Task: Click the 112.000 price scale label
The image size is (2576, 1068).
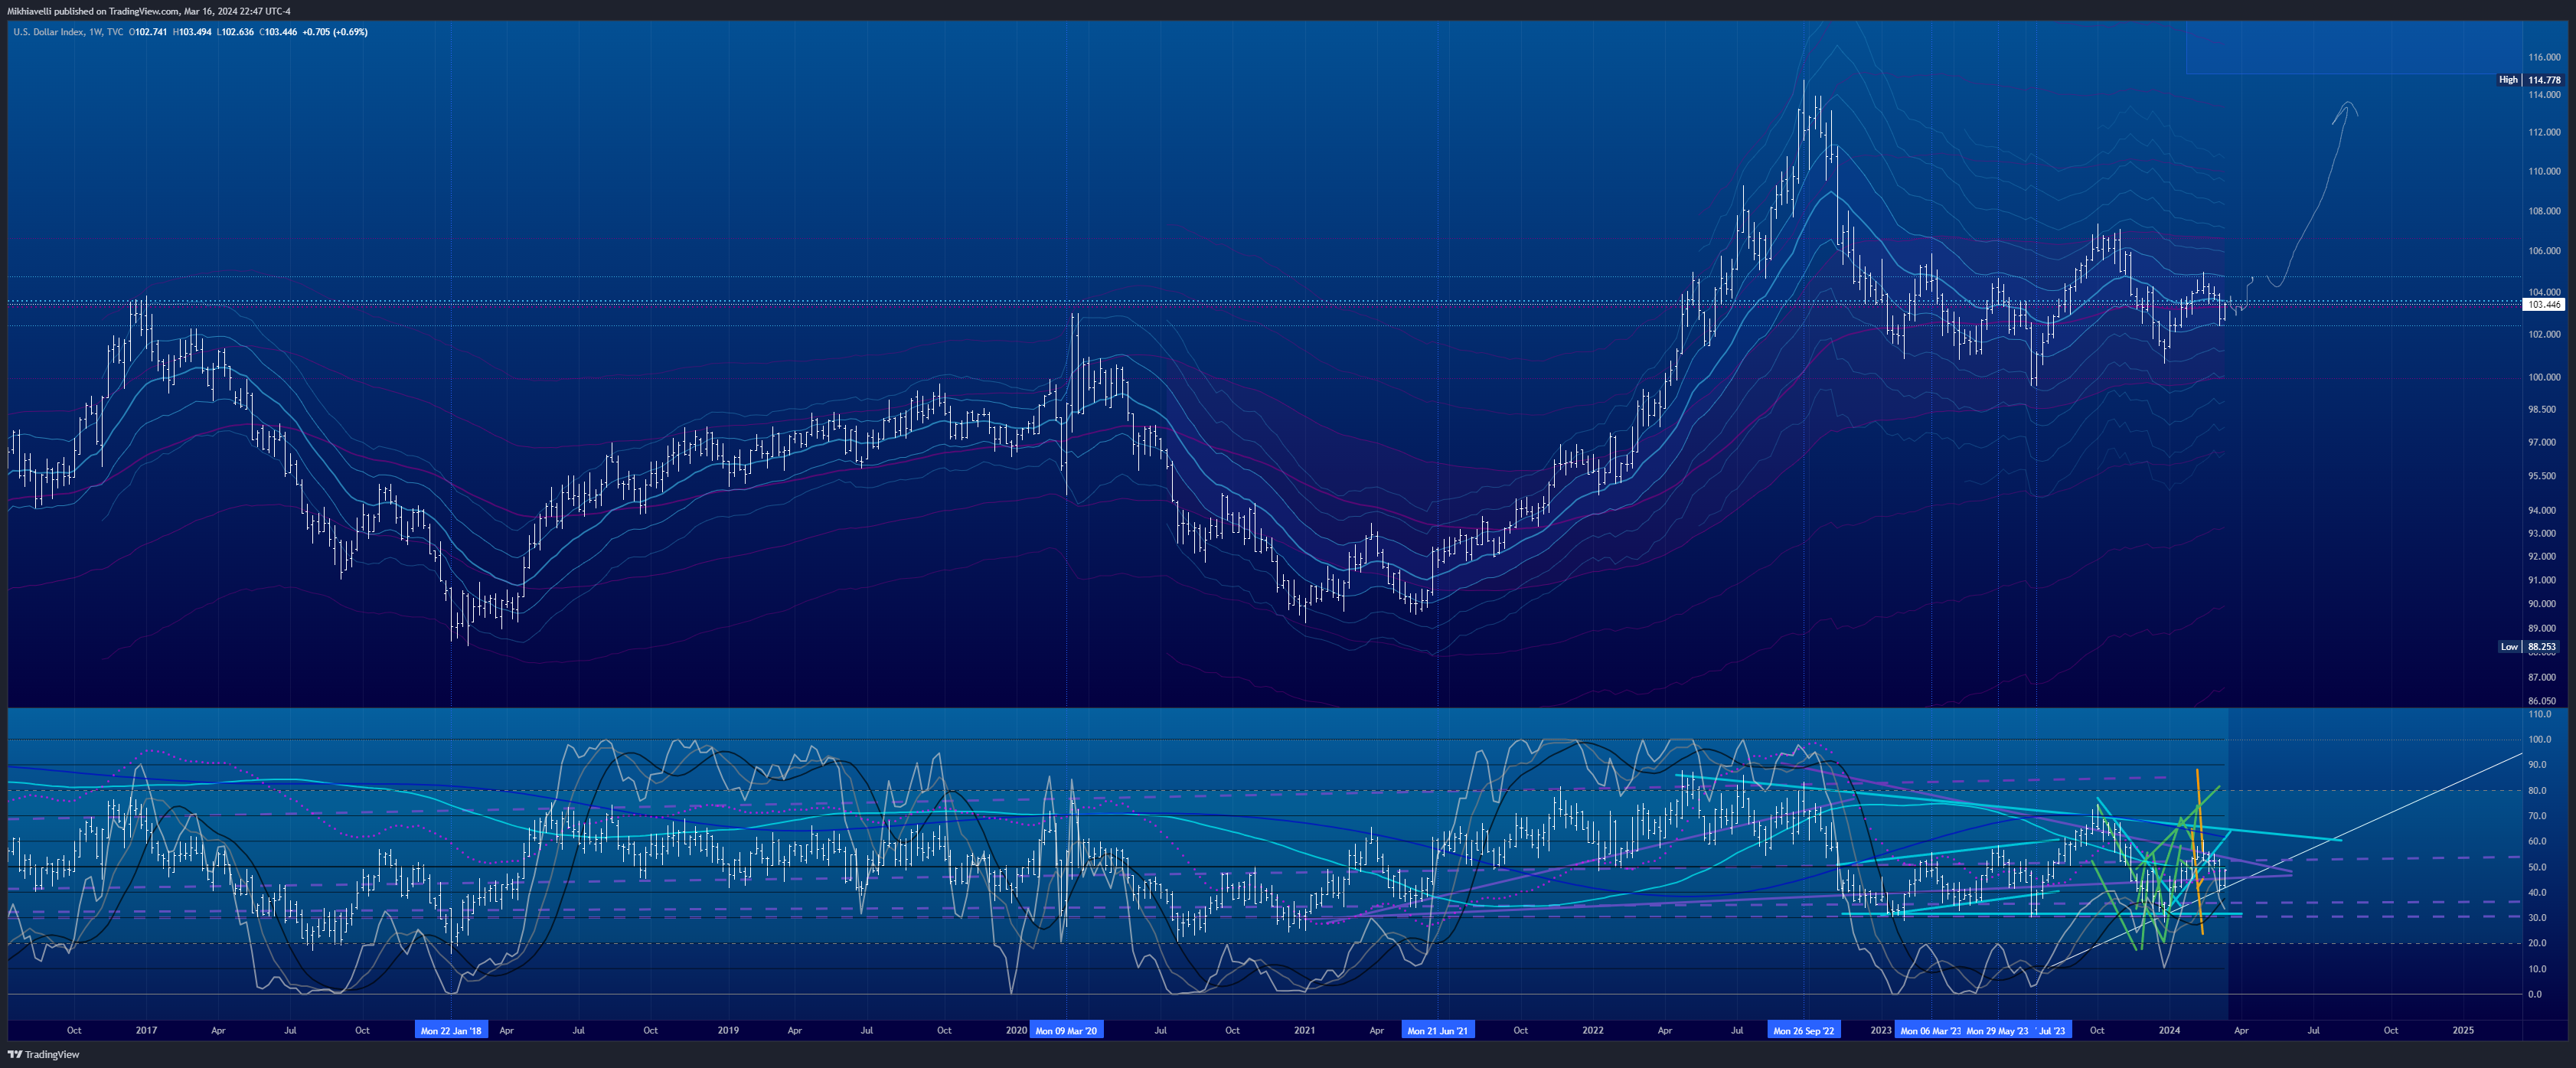Action: 2544,132
